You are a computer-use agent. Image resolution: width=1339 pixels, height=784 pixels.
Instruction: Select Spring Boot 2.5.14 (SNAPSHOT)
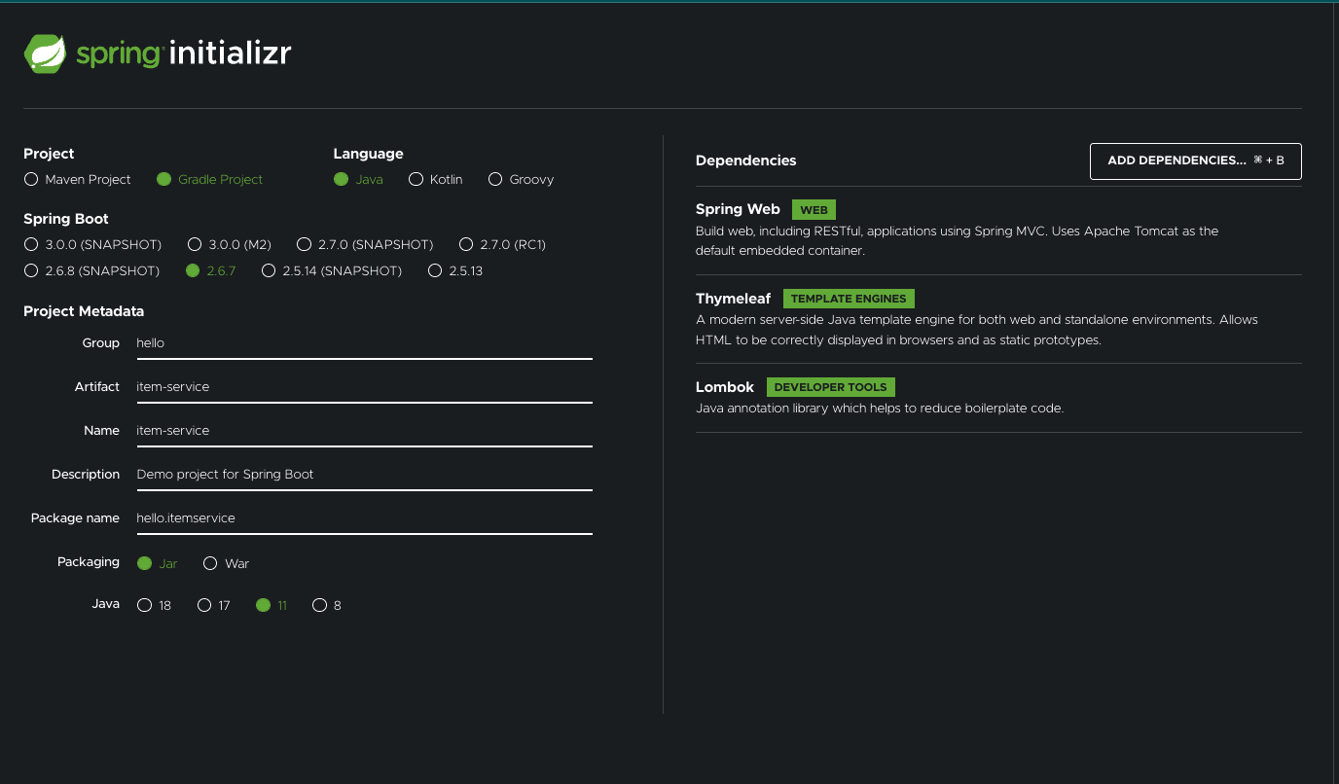[269, 270]
